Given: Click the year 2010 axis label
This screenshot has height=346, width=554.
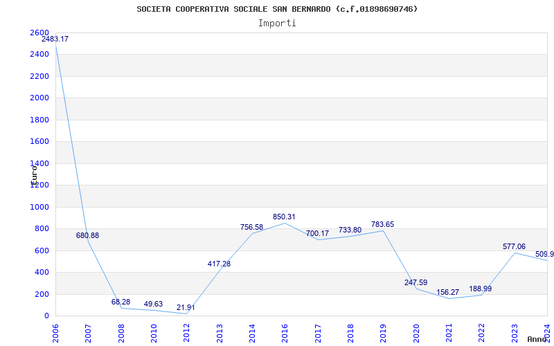Looking at the screenshot, I should 154,333.
